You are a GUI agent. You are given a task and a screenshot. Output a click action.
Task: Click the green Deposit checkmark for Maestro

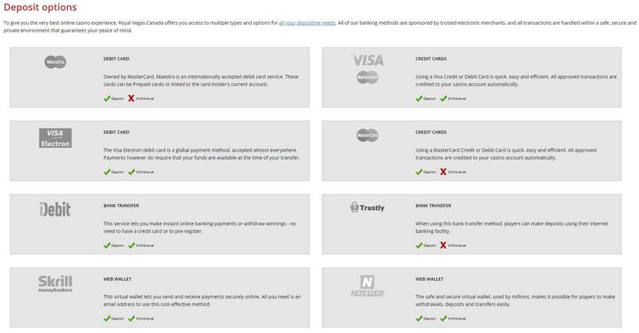point(107,98)
